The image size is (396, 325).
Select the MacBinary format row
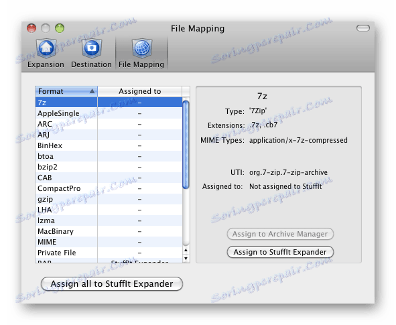[109, 231]
